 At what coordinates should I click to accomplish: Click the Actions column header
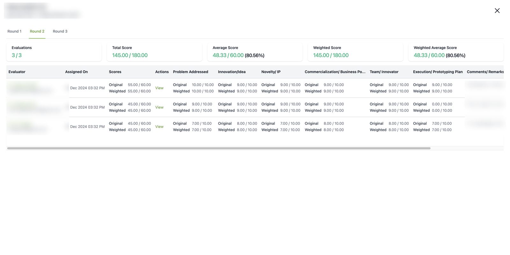click(x=162, y=72)
